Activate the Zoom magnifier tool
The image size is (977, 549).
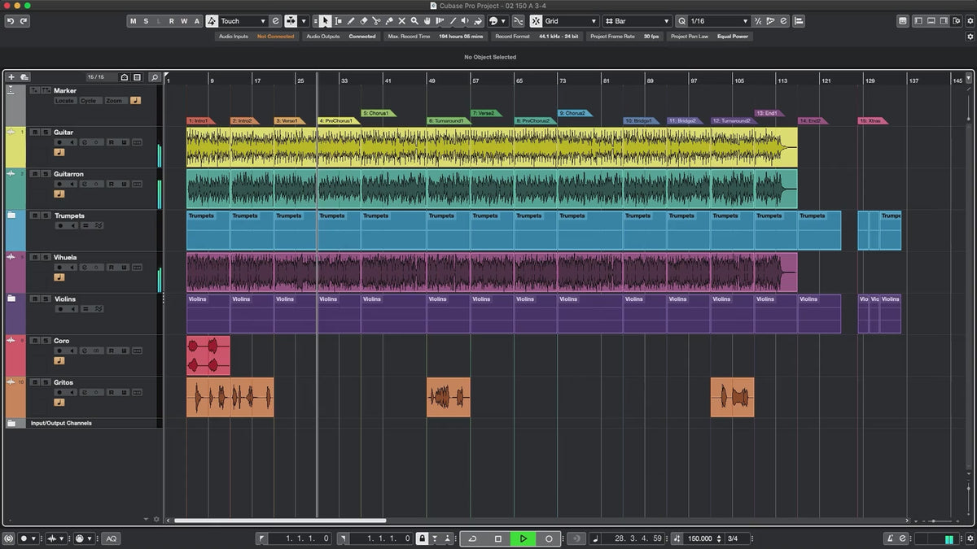[x=414, y=21]
